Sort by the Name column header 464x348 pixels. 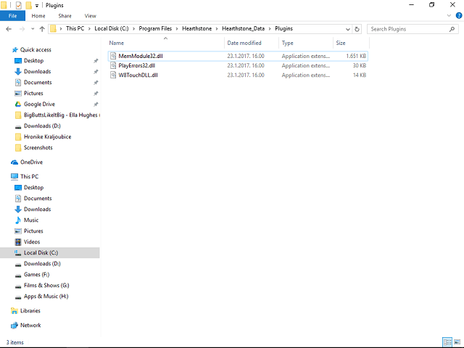pos(117,43)
